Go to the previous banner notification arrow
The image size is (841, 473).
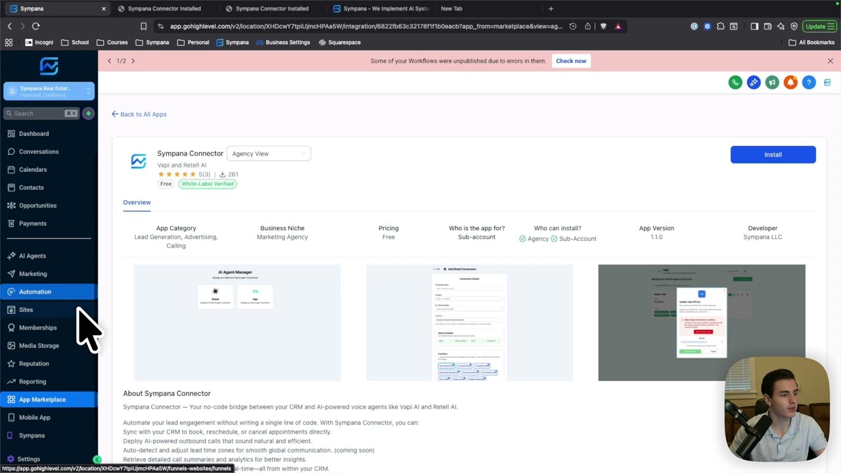pyautogui.click(x=110, y=61)
